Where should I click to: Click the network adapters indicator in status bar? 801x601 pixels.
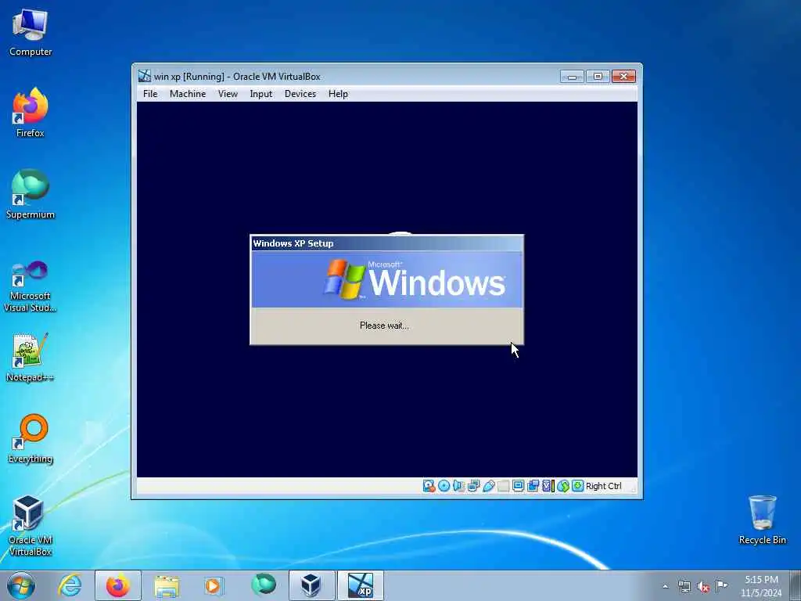473,486
